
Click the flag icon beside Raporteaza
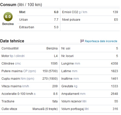point(82,41)
